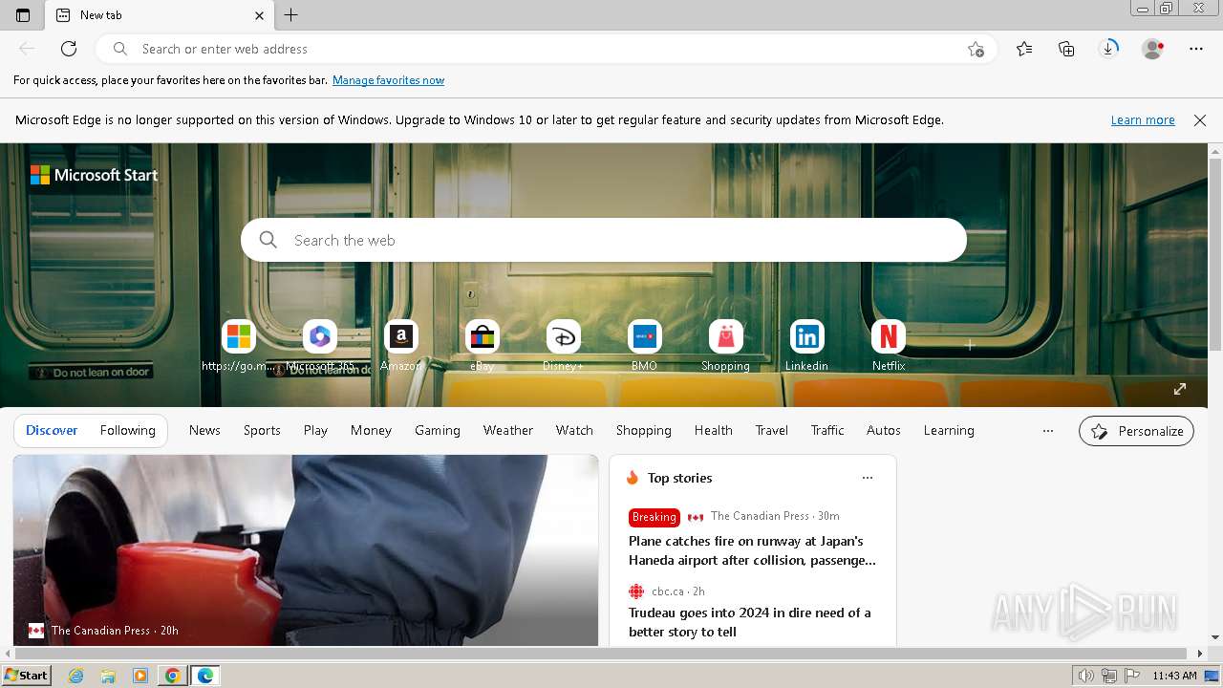Open the Favorites panel
This screenshot has height=688, width=1223.
pyautogui.click(x=1024, y=49)
